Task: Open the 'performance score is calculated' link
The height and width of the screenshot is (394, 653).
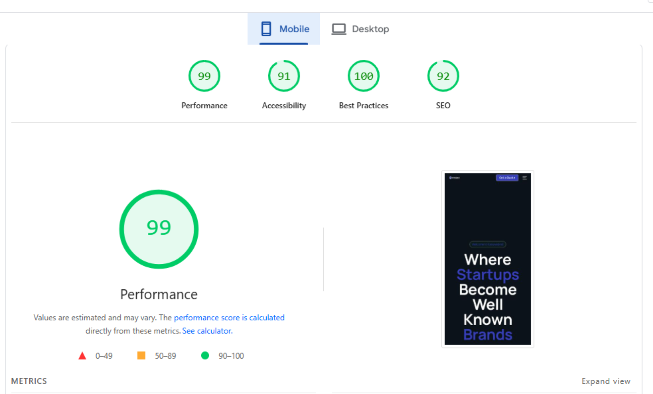Action: [x=229, y=318]
